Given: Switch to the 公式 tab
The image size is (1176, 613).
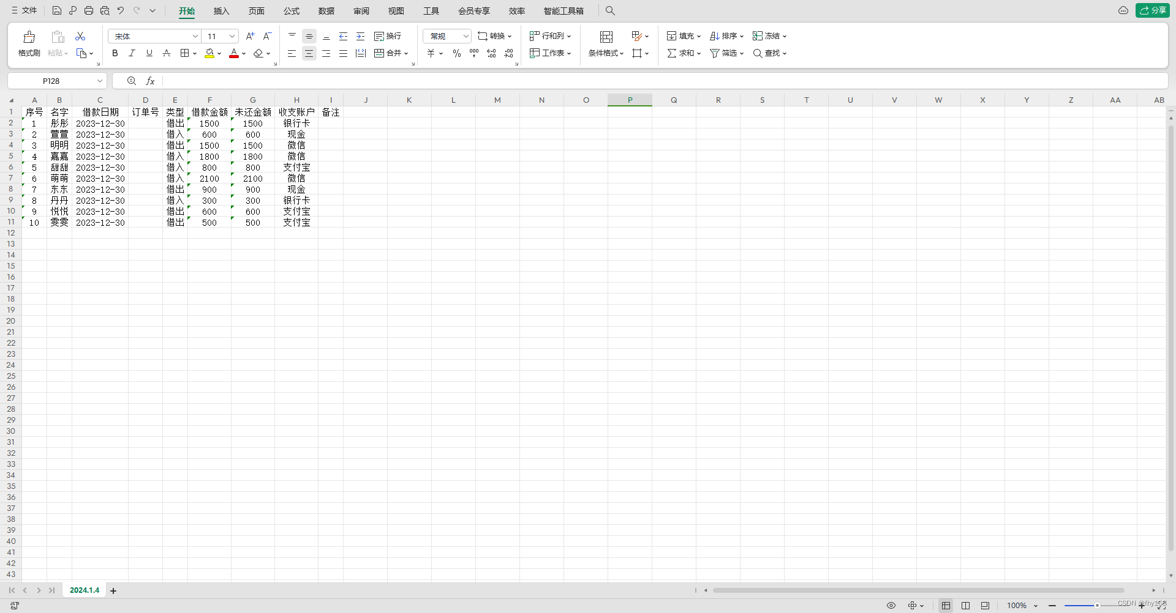Looking at the screenshot, I should 292,11.
